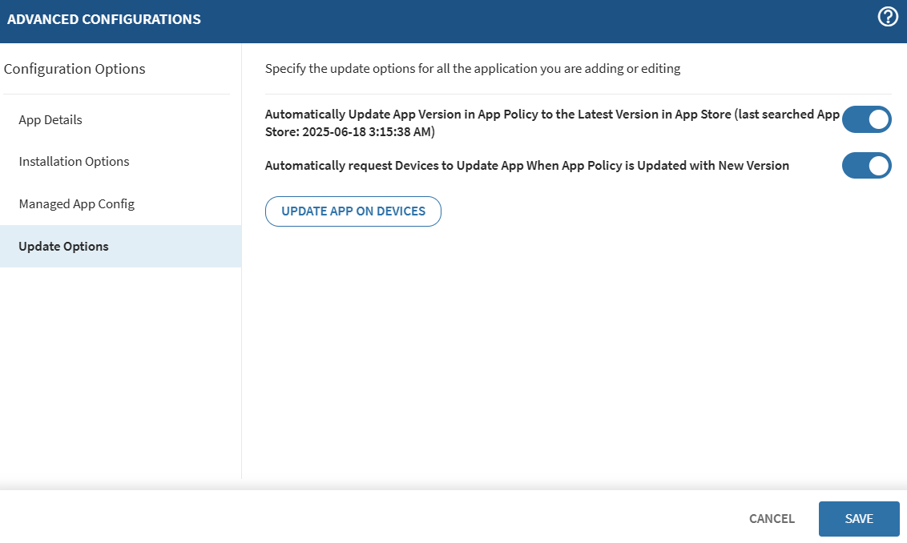Disable automatic device update requests for new versions
Screen dimensions: 907x543
click(866, 166)
